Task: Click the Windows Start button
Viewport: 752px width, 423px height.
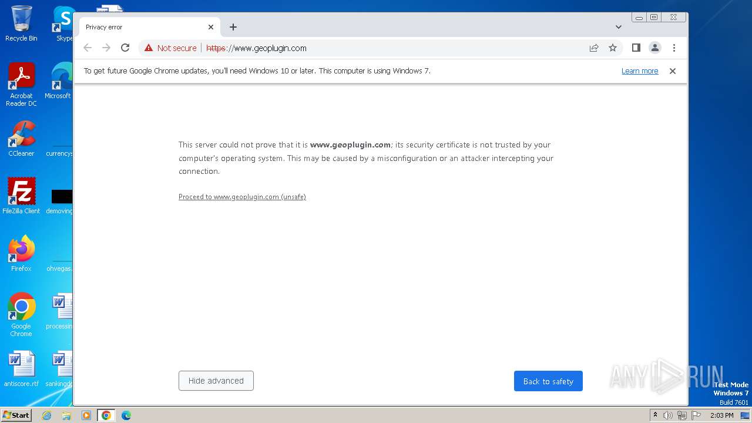Action: 16,415
